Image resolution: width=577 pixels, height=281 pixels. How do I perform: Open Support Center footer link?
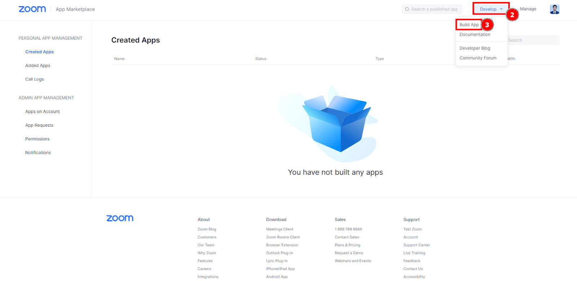pyautogui.click(x=417, y=245)
